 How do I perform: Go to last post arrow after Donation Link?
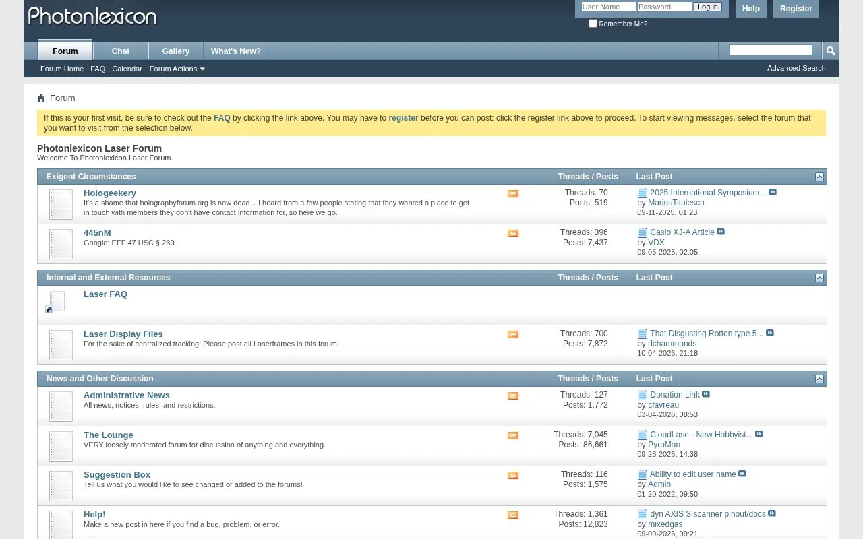pos(706,394)
